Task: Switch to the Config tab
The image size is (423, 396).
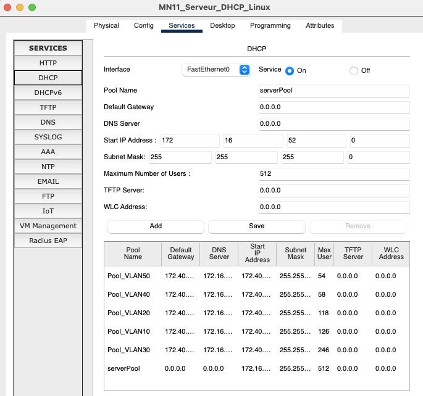Action: tap(143, 25)
